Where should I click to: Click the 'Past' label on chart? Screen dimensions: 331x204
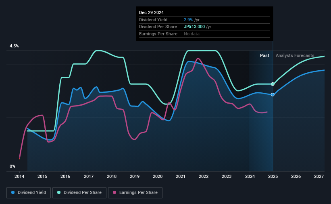tap(264, 55)
